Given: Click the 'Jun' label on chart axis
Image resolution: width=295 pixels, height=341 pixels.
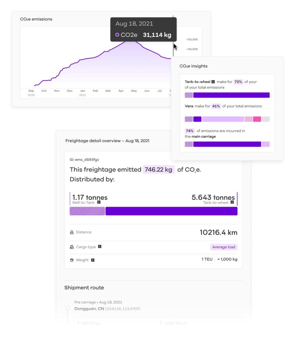Looking at the screenshot, I should coord(147,91).
